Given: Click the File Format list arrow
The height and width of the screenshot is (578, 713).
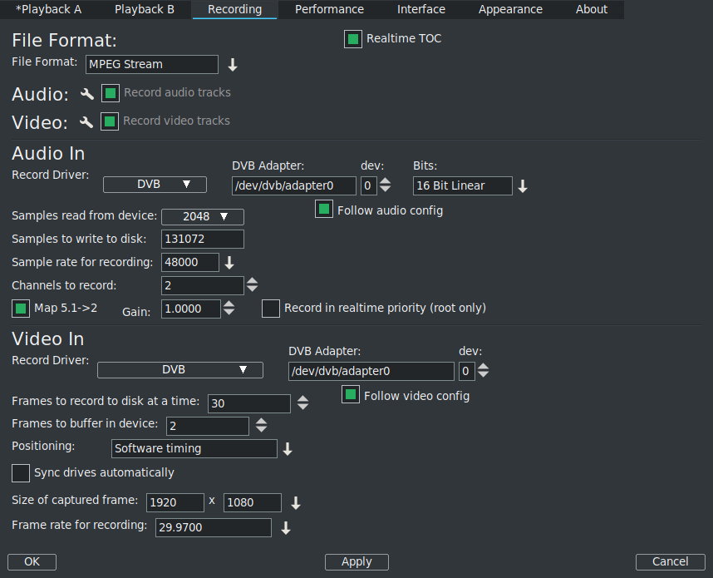Looking at the screenshot, I should (x=233, y=65).
